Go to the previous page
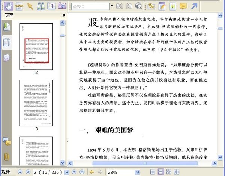The image size is (225, 176). [x=28, y=172]
